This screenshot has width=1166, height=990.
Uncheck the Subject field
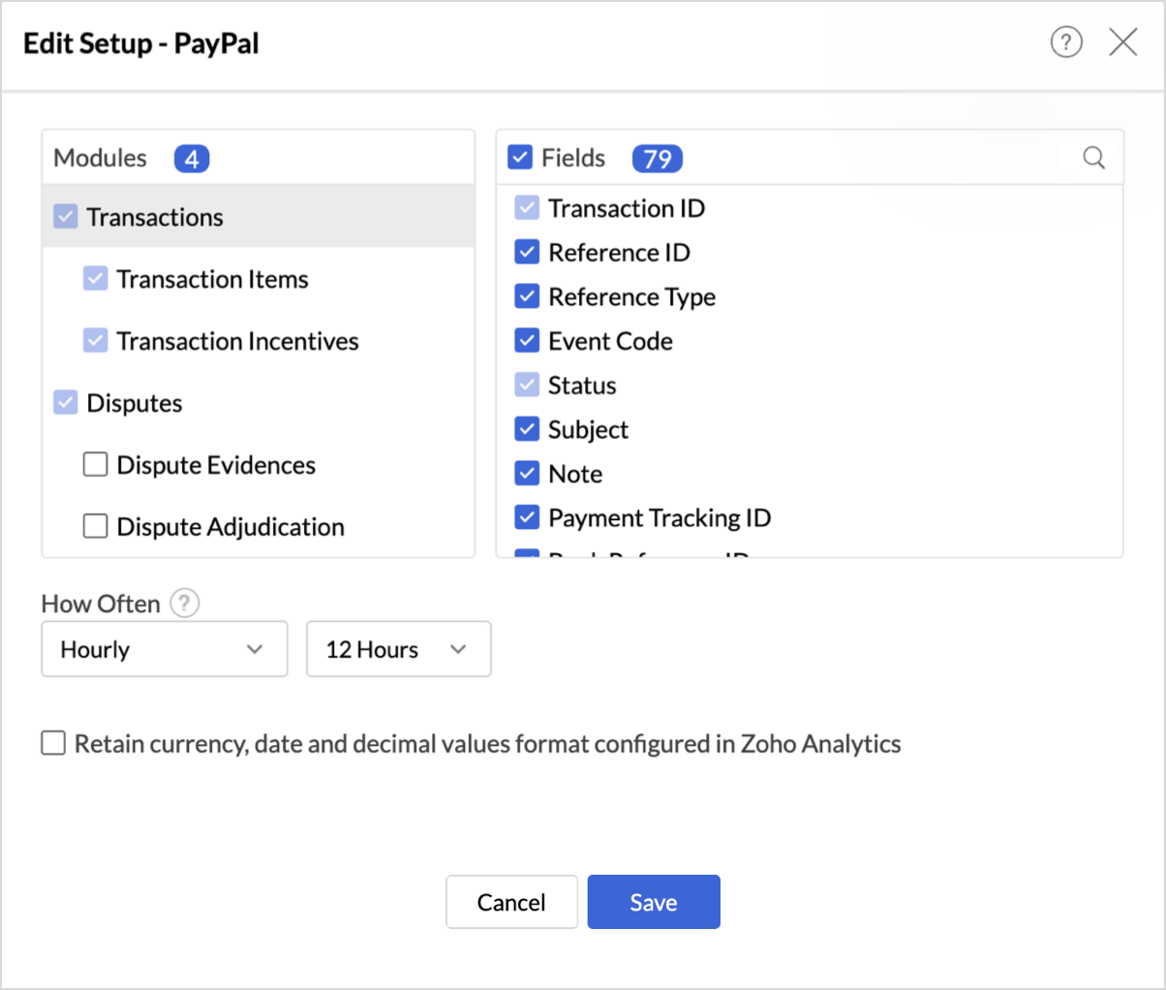(527, 430)
